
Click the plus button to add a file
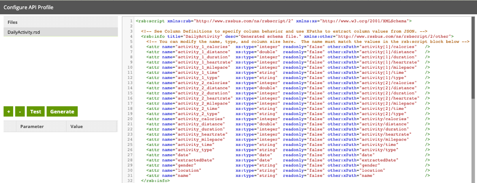click(x=8, y=111)
